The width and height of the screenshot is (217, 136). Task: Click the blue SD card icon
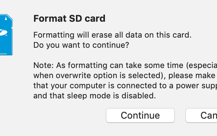point(6,35)
